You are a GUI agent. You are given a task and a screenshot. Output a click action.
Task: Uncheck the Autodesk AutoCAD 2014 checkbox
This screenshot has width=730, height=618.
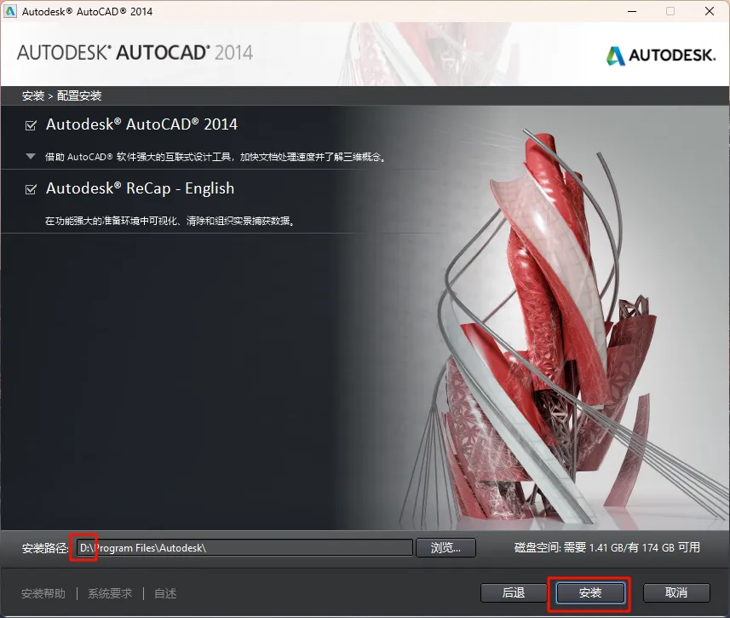tap(31, 125)
